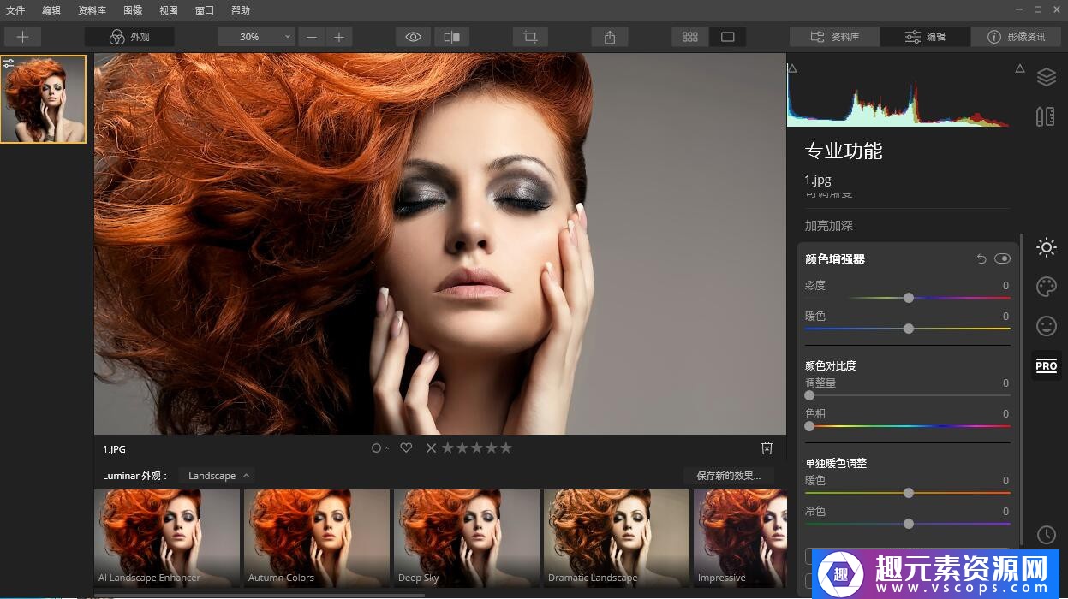Expand the Landscape looks category dropdown
Image resolution: width=1068 pixels, height=599 pixels.
point(219,476)
